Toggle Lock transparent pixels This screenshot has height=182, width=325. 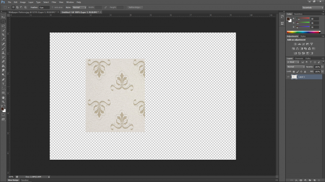294,72
